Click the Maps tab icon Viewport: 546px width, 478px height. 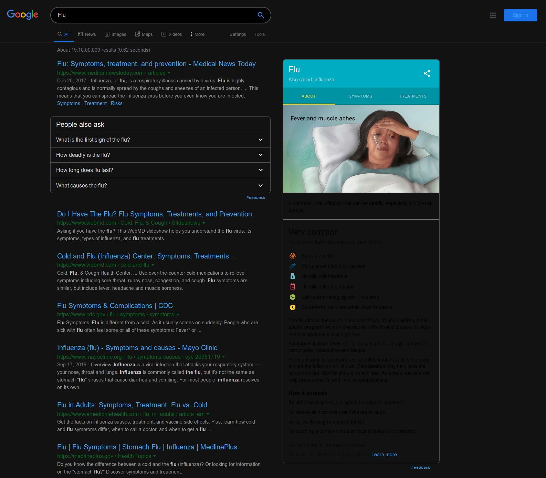137,34
